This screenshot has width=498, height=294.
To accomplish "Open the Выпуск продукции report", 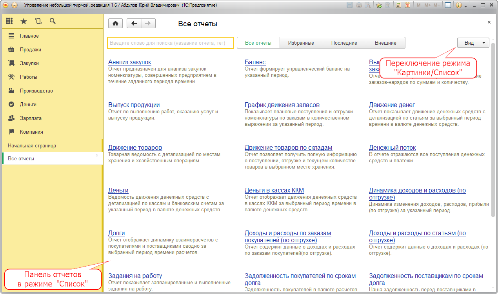I will (x=134, y=105).
